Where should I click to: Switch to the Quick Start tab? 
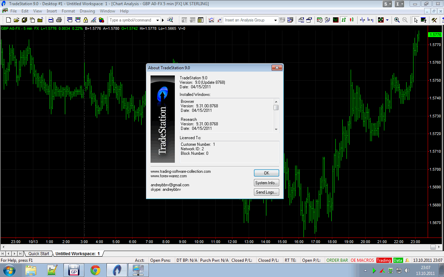click(x=39, y=254)
